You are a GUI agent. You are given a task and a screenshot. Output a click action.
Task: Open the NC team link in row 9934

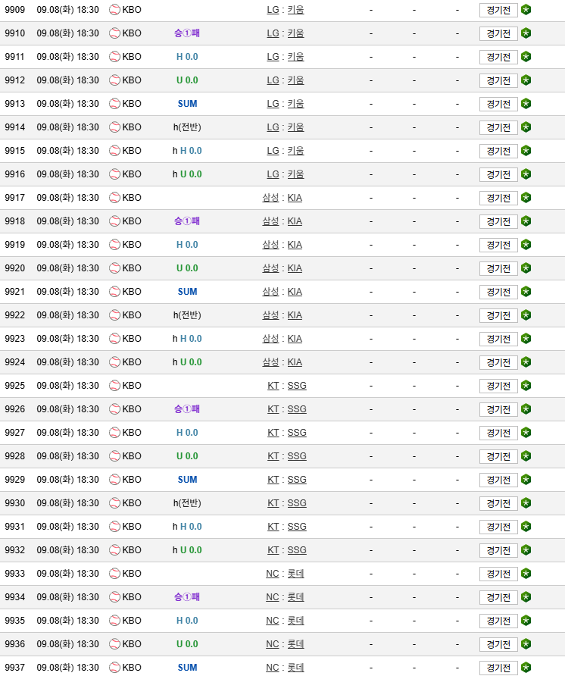point(273,597)
